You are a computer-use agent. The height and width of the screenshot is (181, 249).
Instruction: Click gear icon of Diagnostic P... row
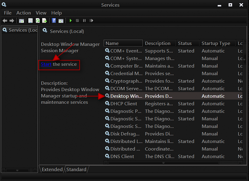pos(107,111)
